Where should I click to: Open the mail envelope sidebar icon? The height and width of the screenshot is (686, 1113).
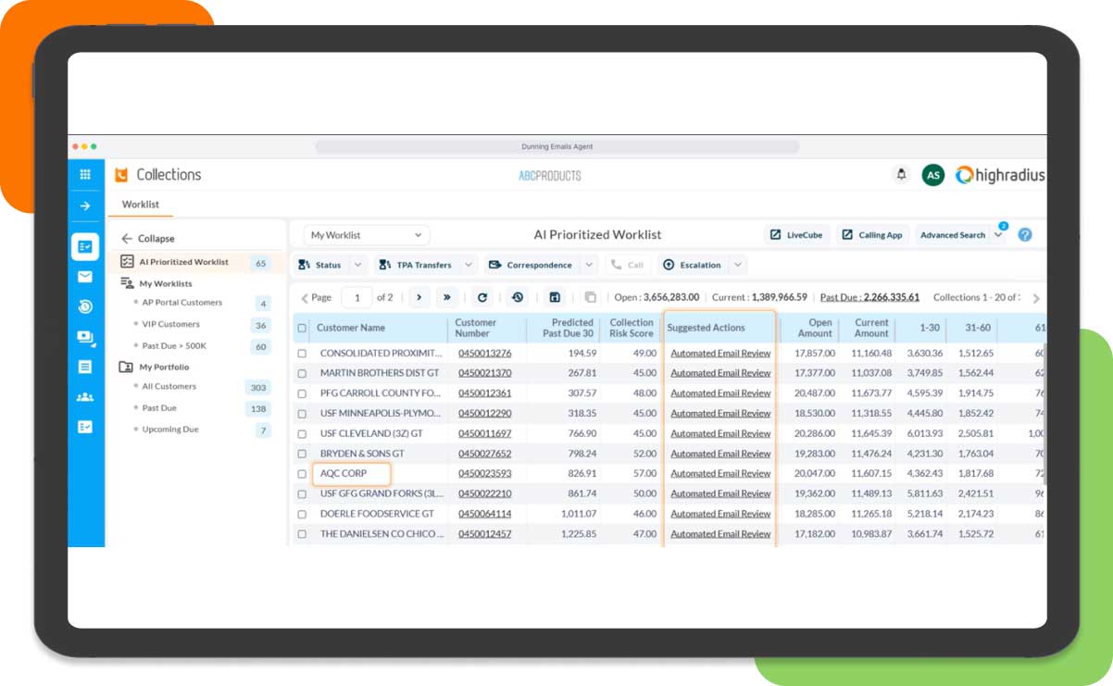pyautogui.click(x=85, y=277)
